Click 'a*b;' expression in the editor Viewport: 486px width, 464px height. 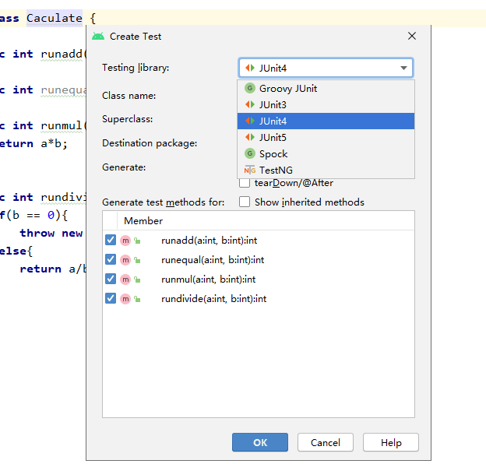55,143
